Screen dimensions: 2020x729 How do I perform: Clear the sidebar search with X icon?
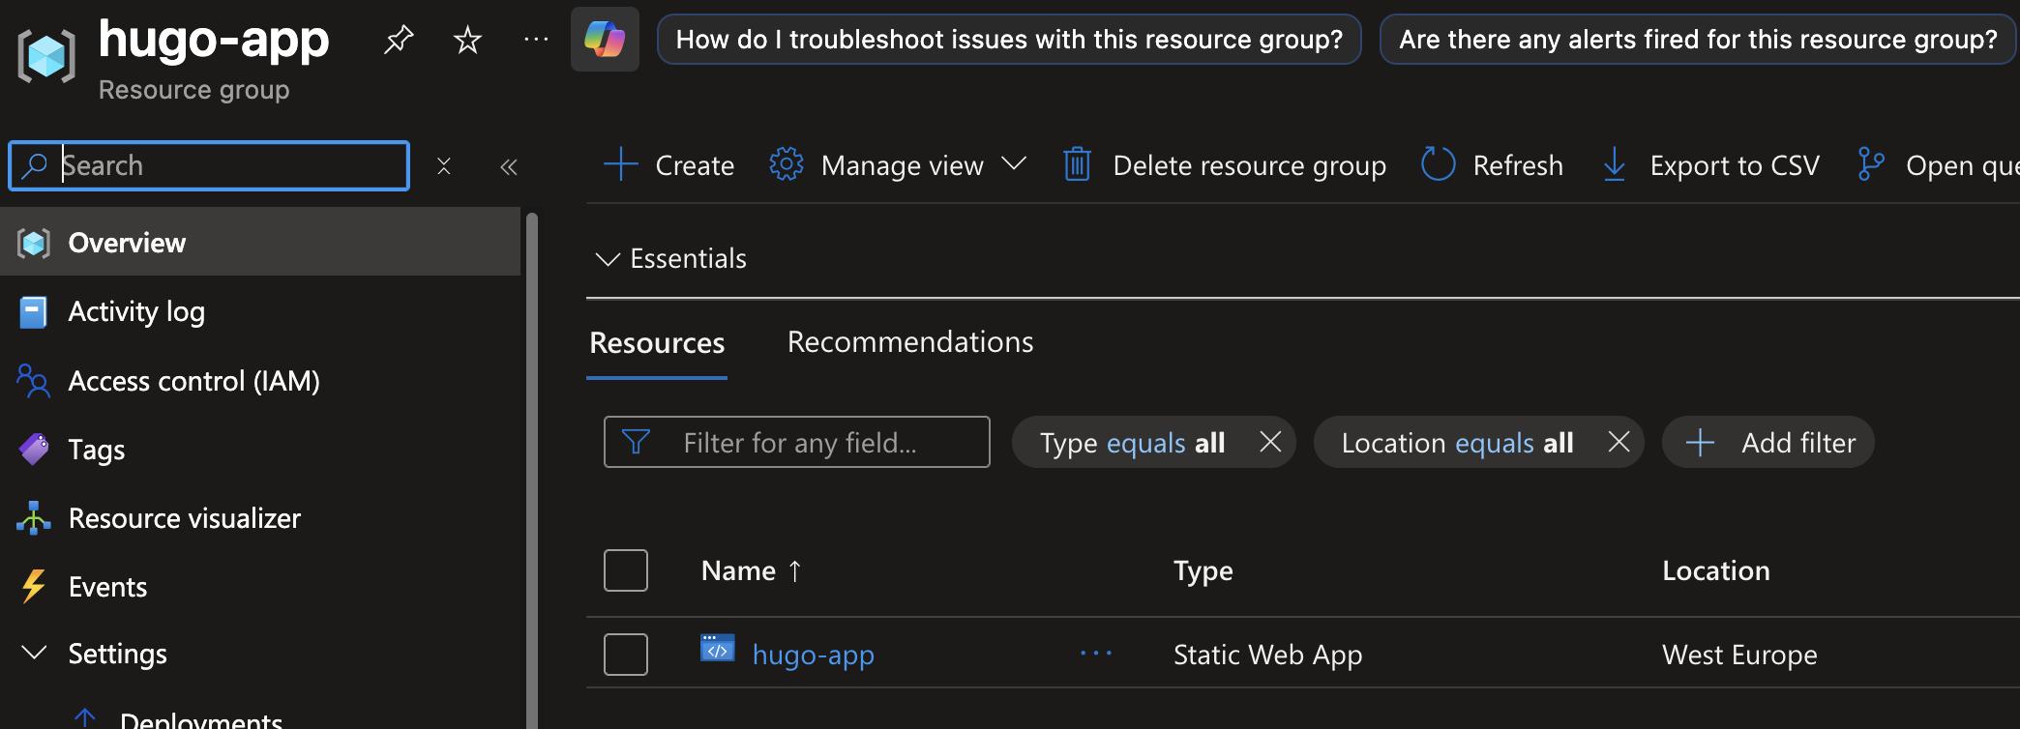pyautogui.click(x=444, y=166)
